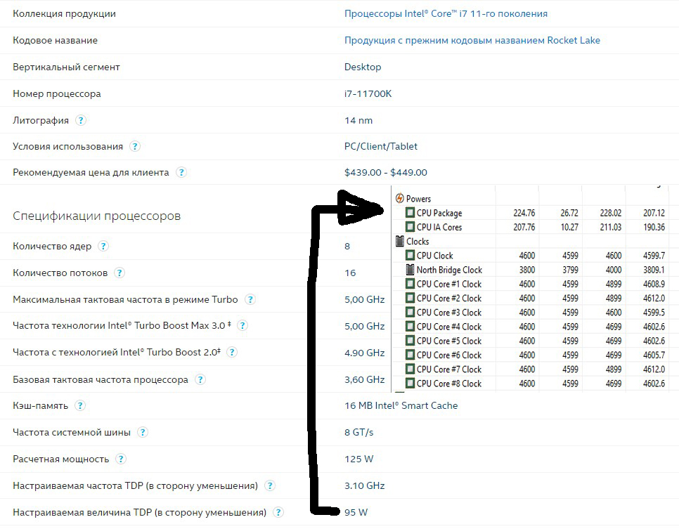Click the price value $439.00 - $449.00
This screenshot has width=679, height=529.
pos(385,172)
